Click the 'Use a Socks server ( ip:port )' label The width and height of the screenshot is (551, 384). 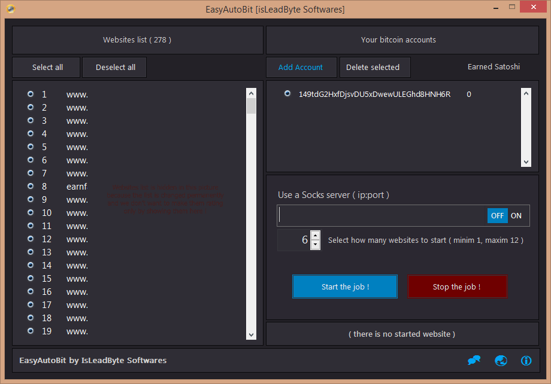(333, 195)
